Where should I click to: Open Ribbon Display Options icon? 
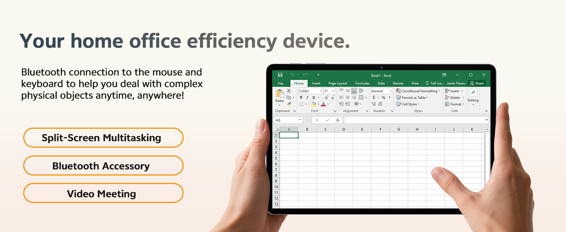click(x=444, y=75)
